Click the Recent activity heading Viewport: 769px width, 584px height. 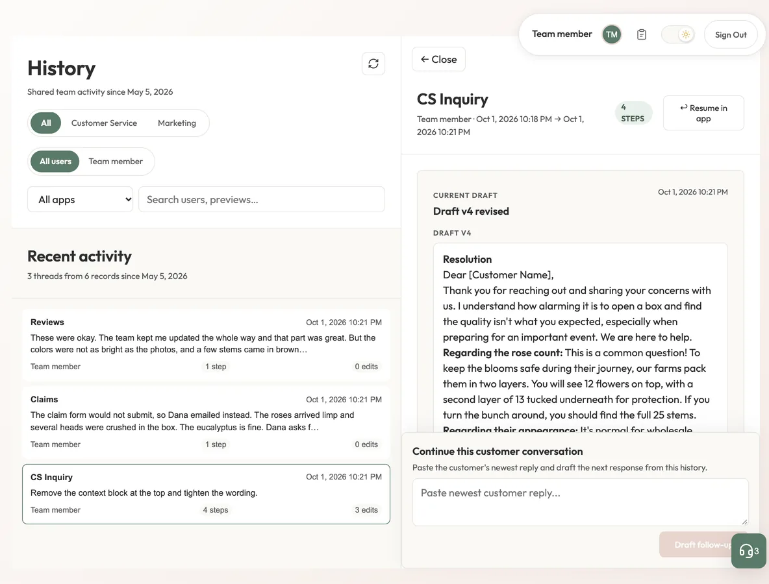(x=79, y=256)
